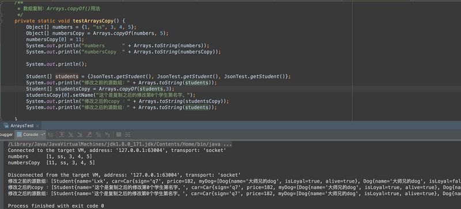The height and width of the screenshot is (209, 461).
Task: Click the 'Process finished with exit code 0' line
Action: (x=56, y=206)
